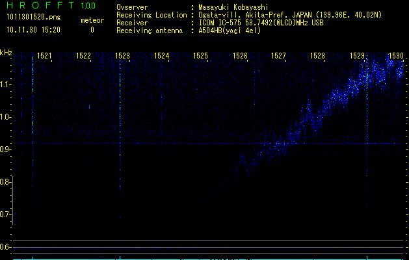Click the 1521 time marker
This screenshot has width=409, height=260.
pos(44,55)
